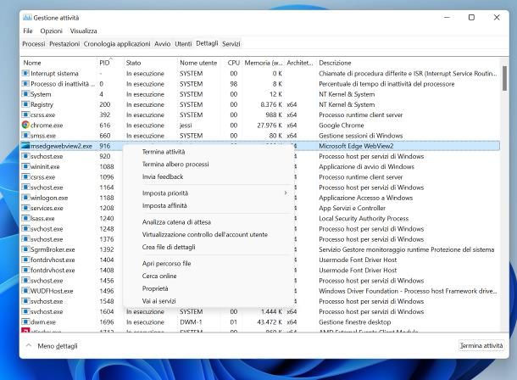517x380 pixels.
Task: Select Virtualizzazione controllo dell'account utente
Action: 205,234
